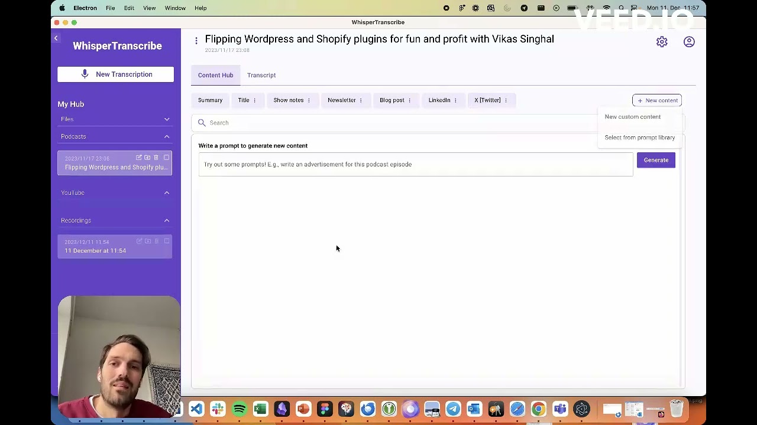Open the account profile icon
Image resolution: width=757 pixels, height=425 pixels.
(689, 41)
